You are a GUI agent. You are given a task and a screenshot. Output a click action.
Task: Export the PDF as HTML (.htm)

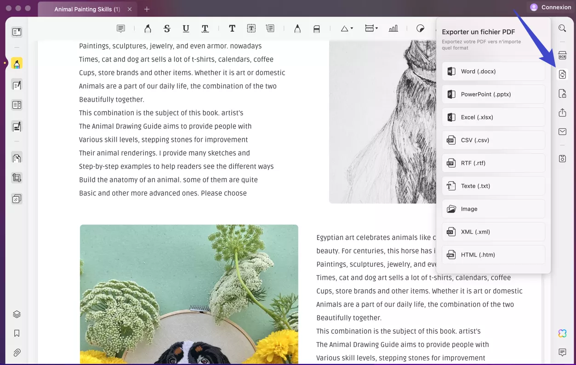[x=493, y=254]
